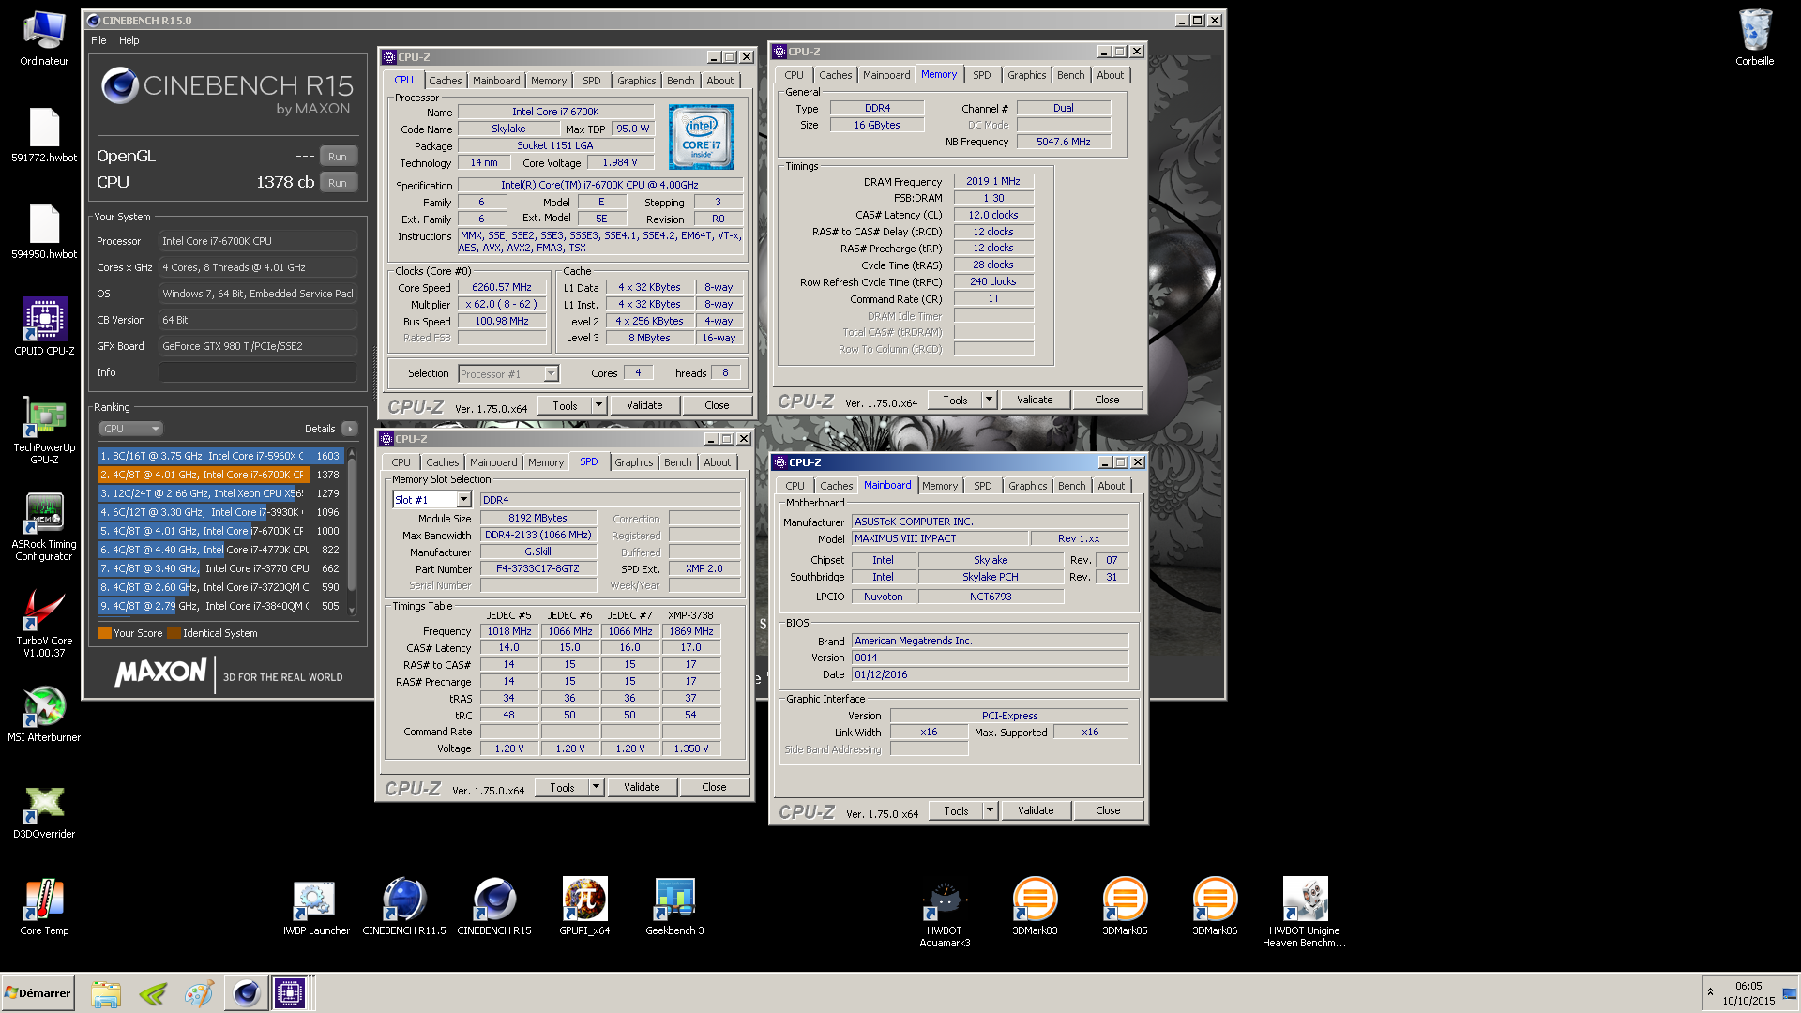The width and height of the screenshot is (1801, 1013).
Task: Open Windows Explorer from taskbar
Action: tap(106, 993)
